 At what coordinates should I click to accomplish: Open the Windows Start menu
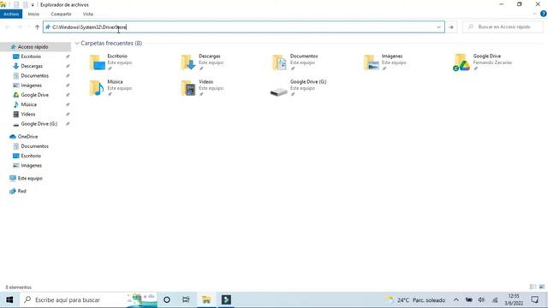[9, 299]
